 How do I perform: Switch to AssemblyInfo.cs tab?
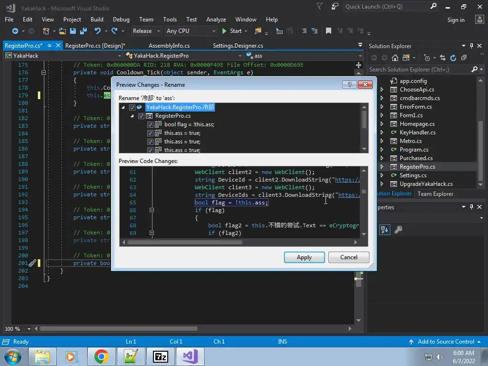tap(169, 46)
